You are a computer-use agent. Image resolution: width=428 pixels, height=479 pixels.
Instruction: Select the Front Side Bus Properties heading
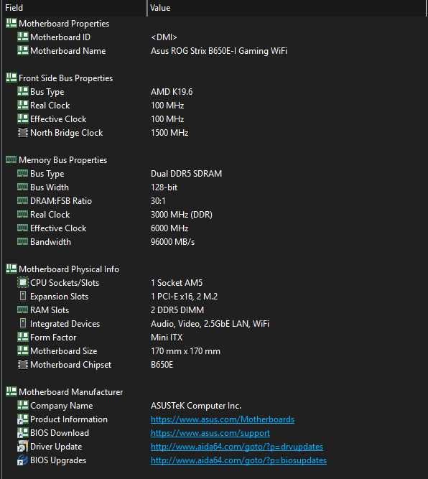point(65,78)
